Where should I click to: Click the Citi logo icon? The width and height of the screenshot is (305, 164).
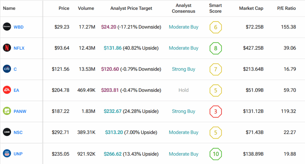pos(7,69)
